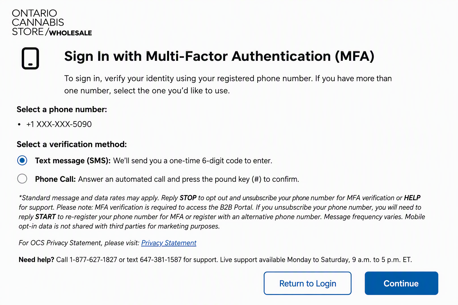
Task: Click the Return to Login button
Action: tap(307, 283)
